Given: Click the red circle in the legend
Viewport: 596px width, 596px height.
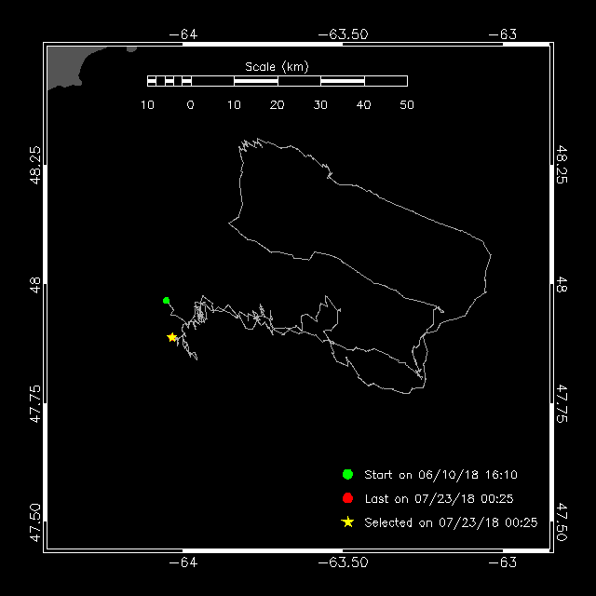Looking at the screenshot, I should [347, 498].
